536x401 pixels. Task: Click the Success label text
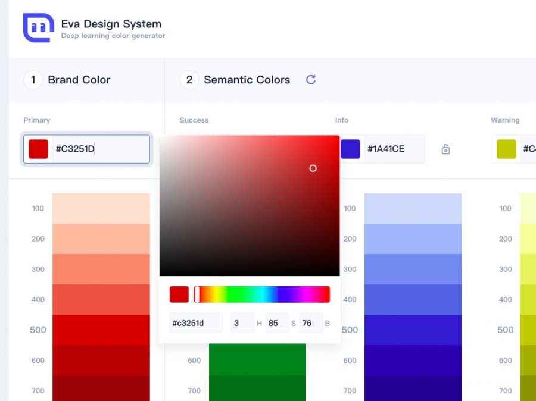tap(194, 120)
